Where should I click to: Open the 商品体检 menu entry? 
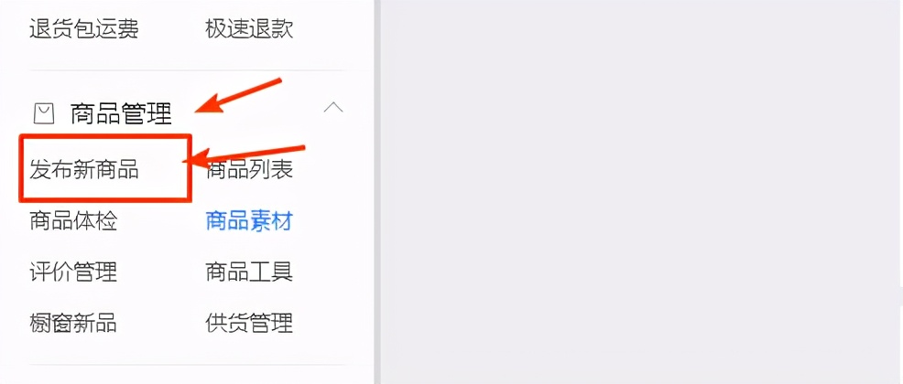pyautogui.click(x=73, y=220)
